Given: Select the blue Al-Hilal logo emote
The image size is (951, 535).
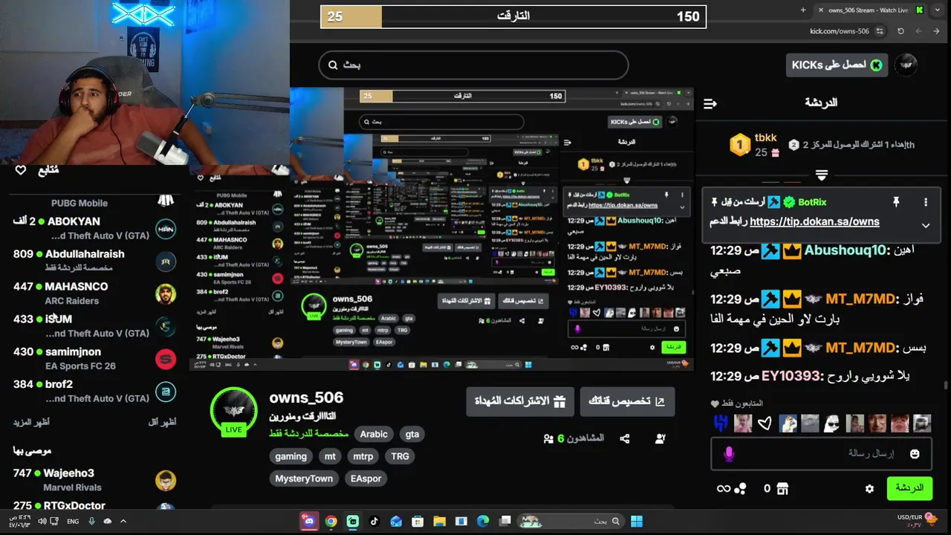Looking at the screenshot, I should click(x=720, y=424).
